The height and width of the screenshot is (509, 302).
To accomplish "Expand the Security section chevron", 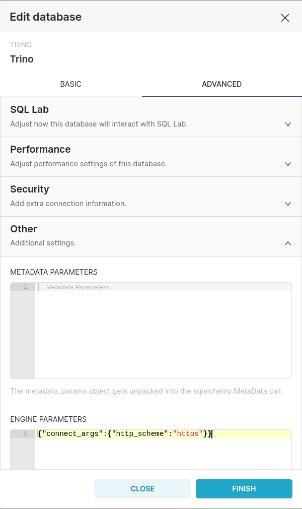I will pos(288,204).
